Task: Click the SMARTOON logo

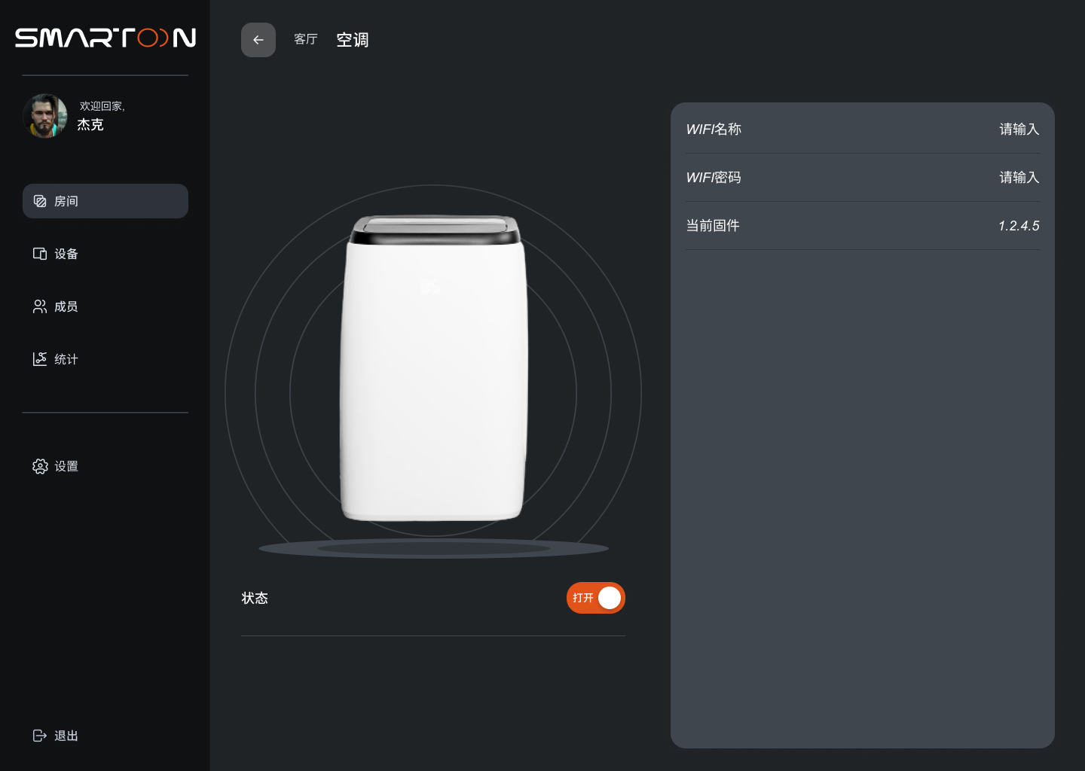Action: point(105,38)
